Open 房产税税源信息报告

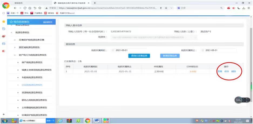[x=32, y=63]
